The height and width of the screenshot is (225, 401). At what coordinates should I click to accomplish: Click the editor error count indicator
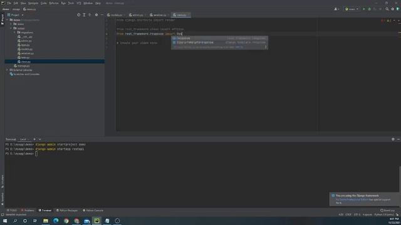(x=383, y=21)
